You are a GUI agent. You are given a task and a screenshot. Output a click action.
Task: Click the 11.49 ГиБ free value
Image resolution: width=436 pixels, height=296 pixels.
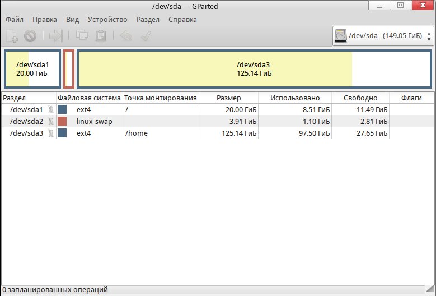point(372,109)
